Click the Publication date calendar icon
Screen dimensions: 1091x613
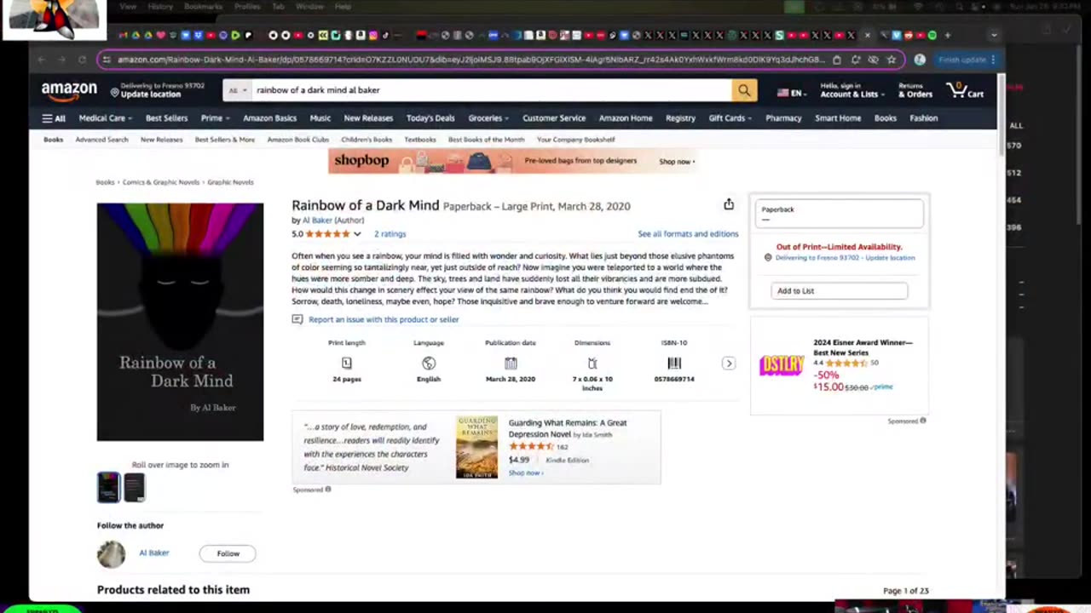point(511,364)
